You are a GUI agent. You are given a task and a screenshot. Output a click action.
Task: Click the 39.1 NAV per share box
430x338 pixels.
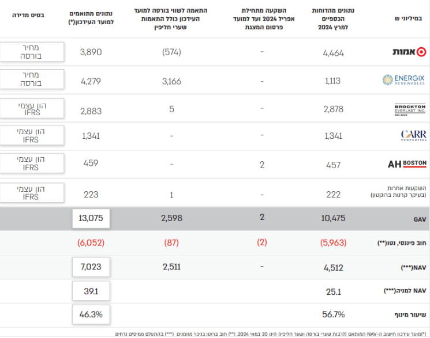(x=91, y=291)
